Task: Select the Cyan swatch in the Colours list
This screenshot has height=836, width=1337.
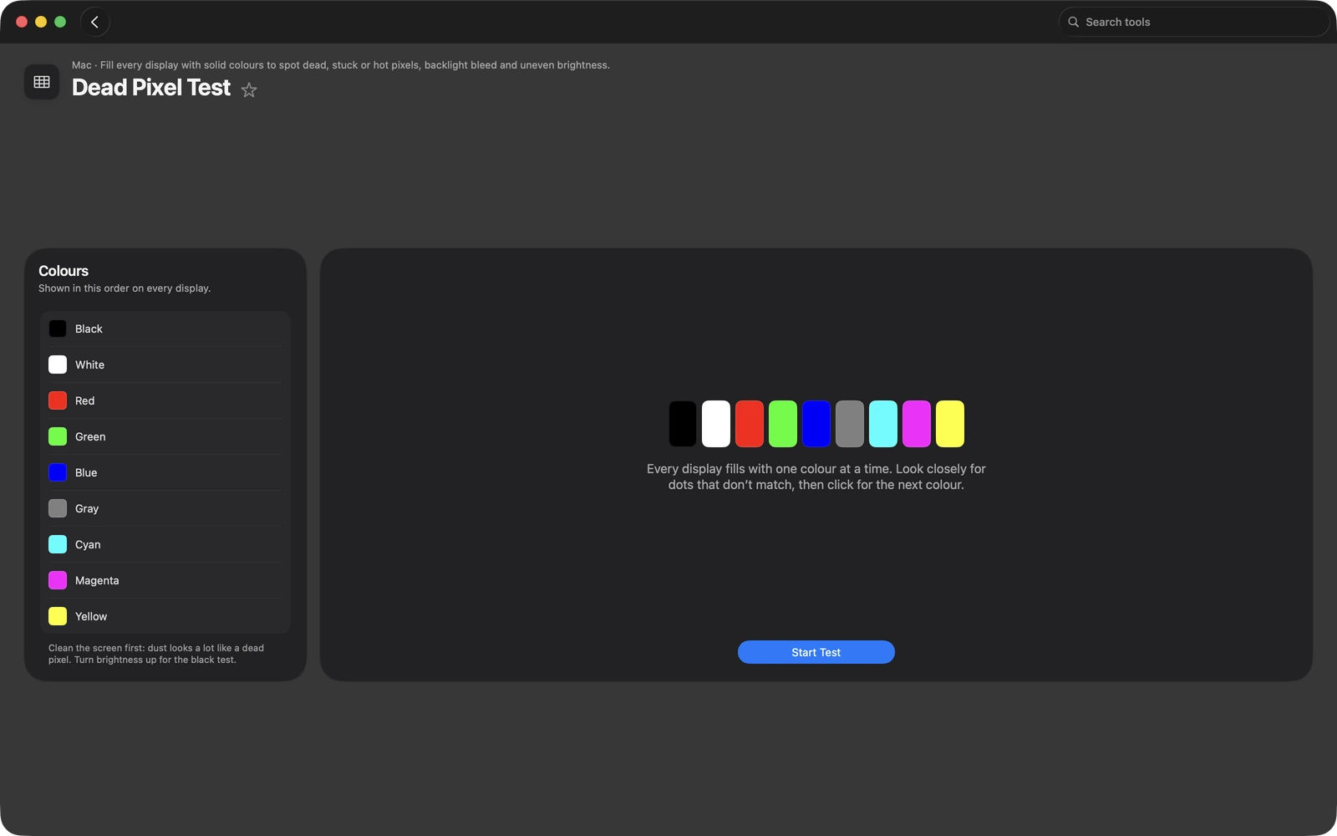Action: pos(58,544)
